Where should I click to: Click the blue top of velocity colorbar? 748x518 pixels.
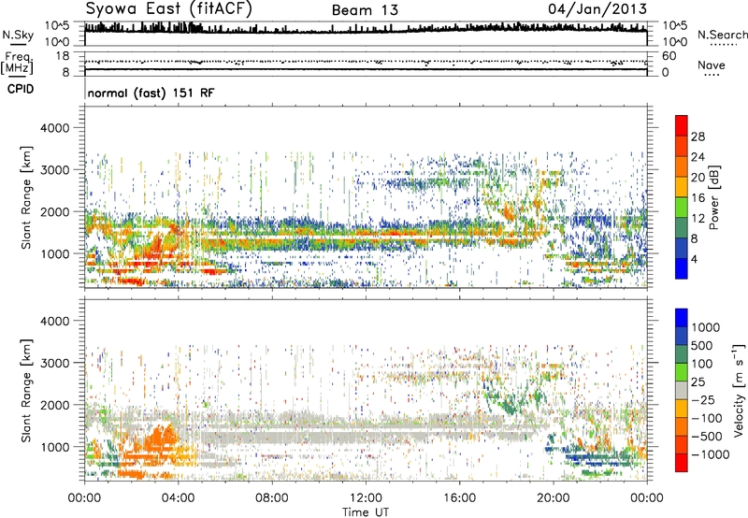click(682, 317)
